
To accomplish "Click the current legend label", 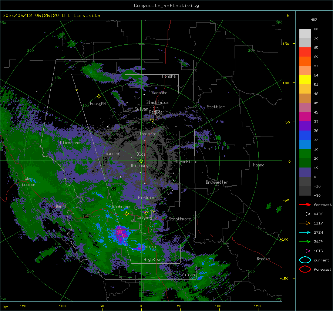I will point(322,260).
